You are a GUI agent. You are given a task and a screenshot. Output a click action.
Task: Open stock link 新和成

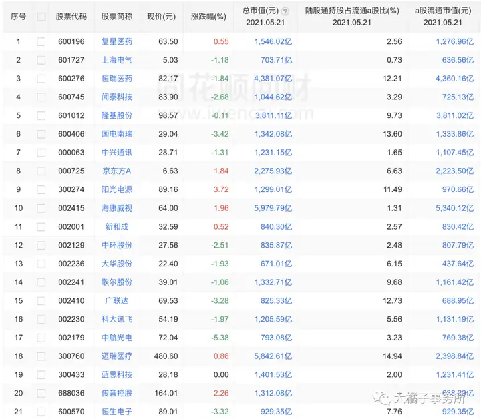pyautogui.click(x=116, y=227)
